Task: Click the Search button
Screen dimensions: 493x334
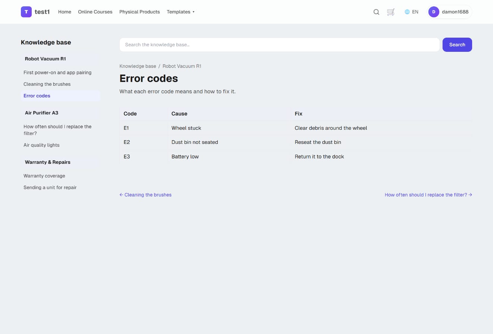Action: coord(457,45)
